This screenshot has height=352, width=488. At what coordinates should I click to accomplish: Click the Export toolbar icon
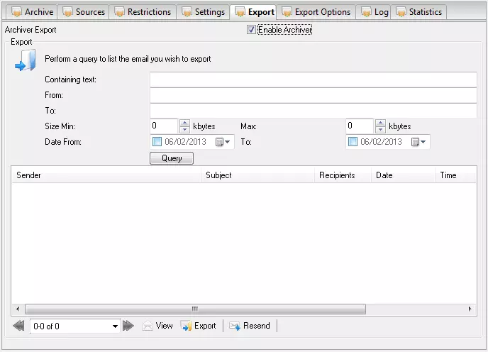pyautogui.click(x=187, y=326)
